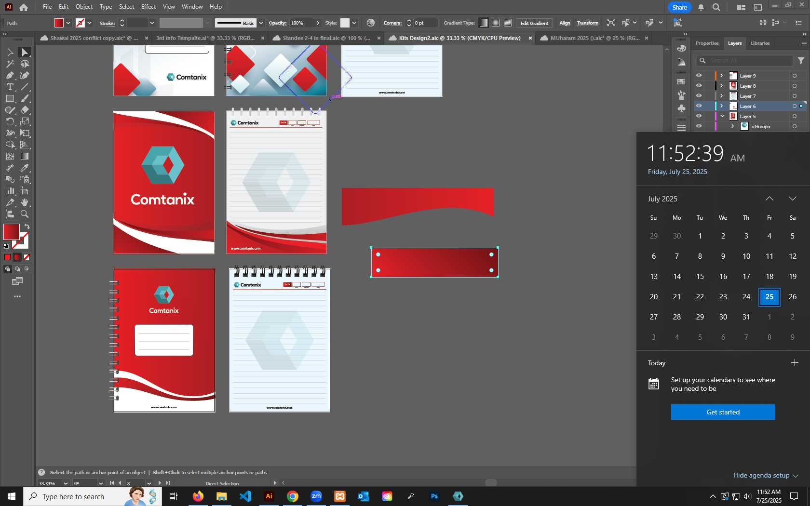The width and height of the screenshot is (810, 506).
Task: Choose the Linear Gradient type button
Action: click(x=483, y=23)
